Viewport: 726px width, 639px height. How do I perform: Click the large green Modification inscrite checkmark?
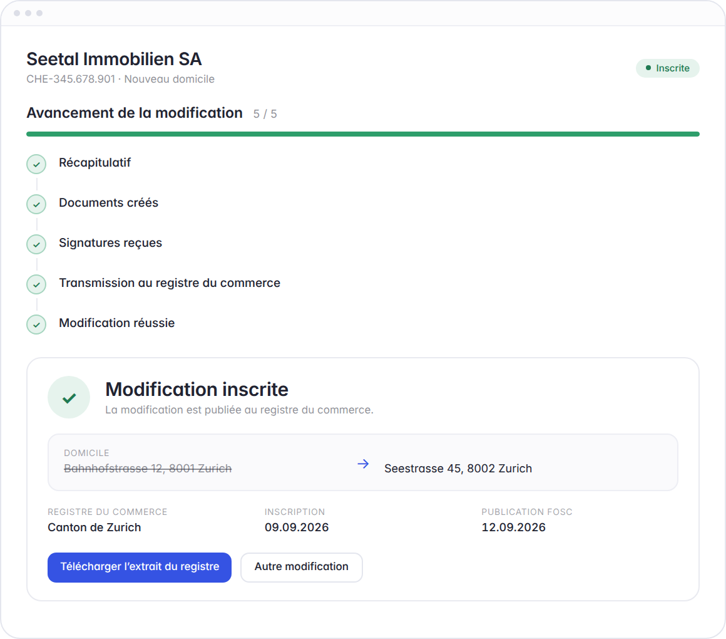click(x=69, y=397)
